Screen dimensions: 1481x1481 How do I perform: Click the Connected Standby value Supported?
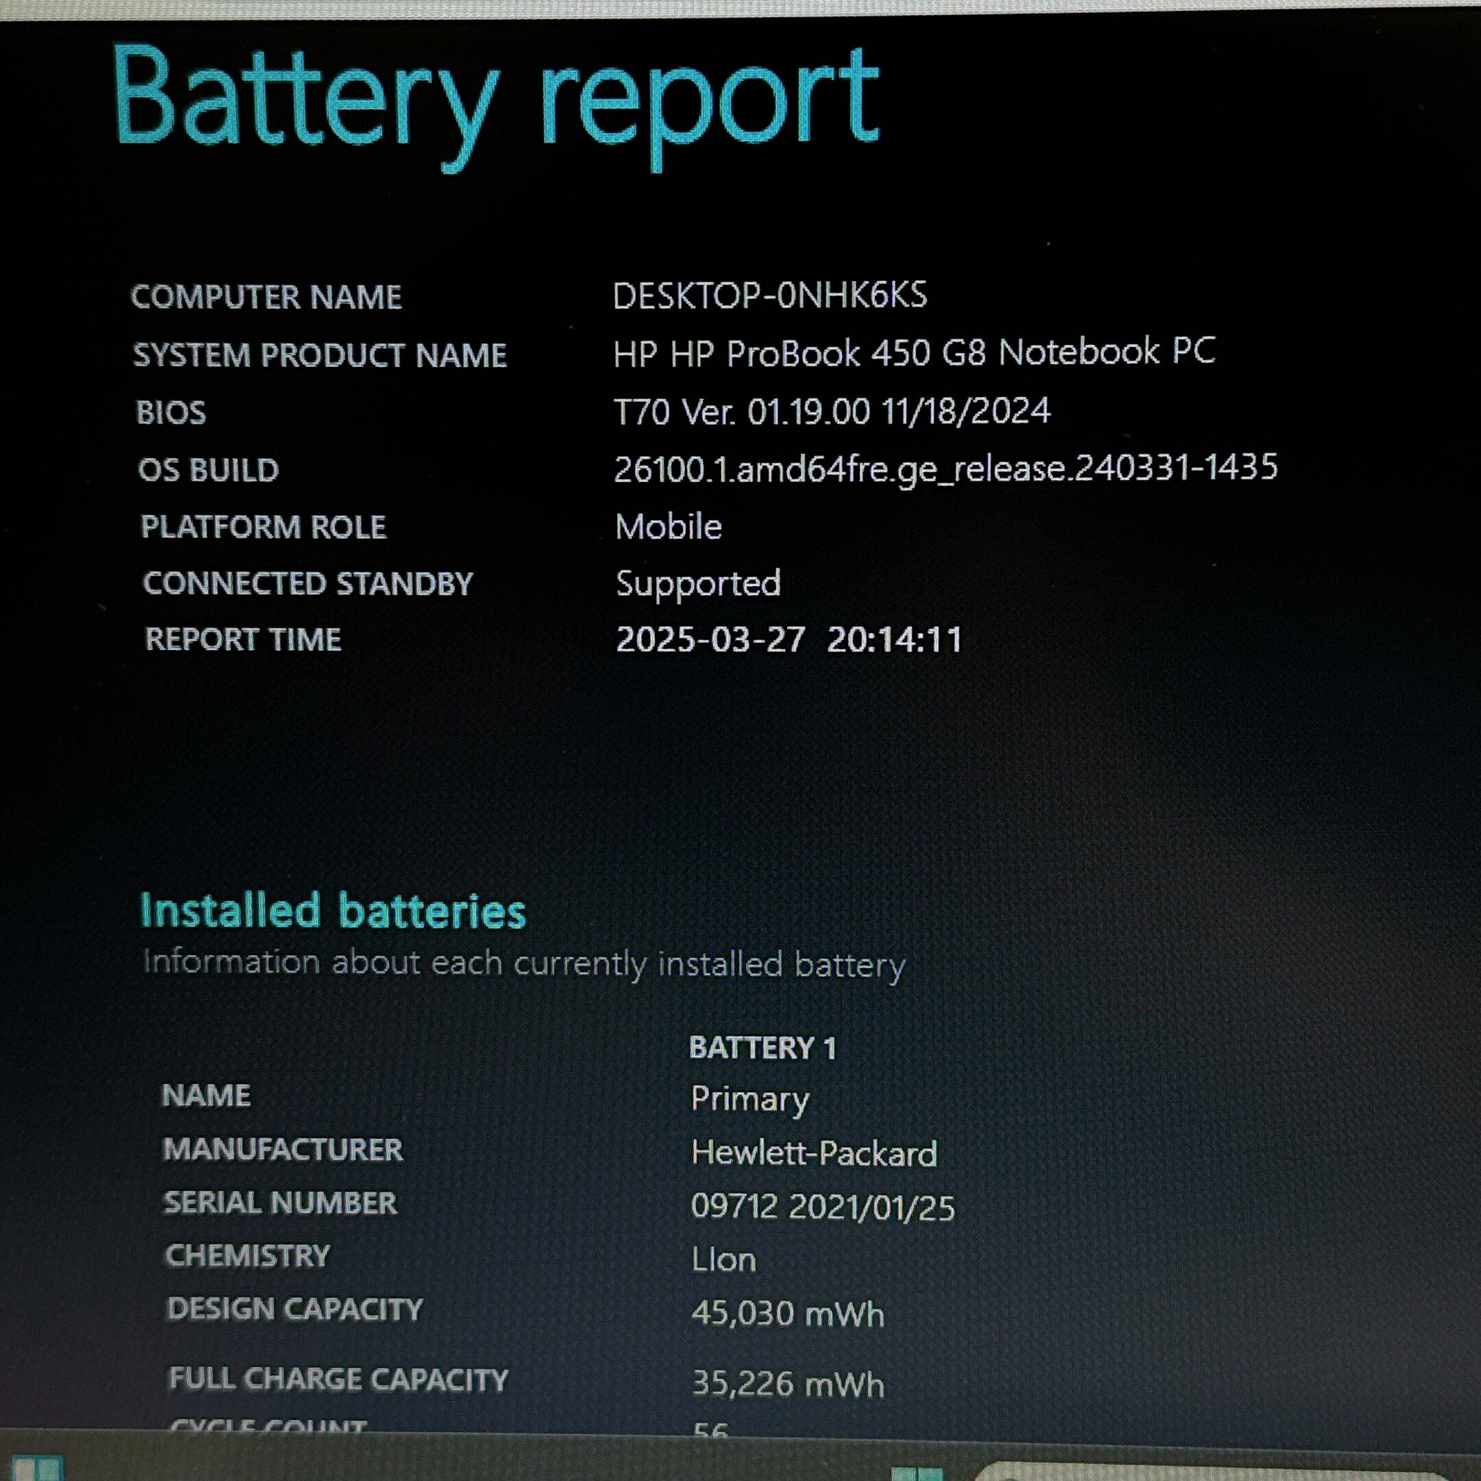pyautogui.click(x=699, y=583)
